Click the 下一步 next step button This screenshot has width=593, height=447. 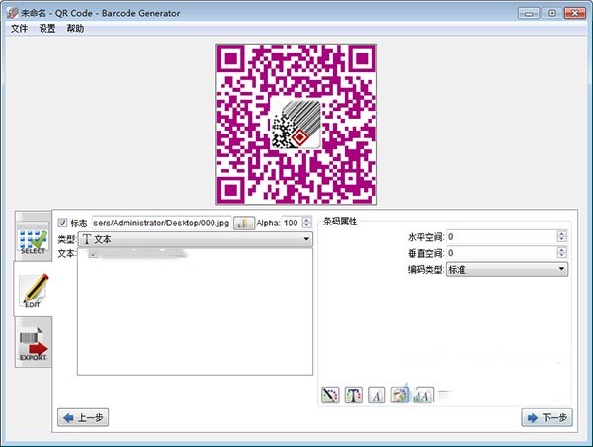point(547,418)
